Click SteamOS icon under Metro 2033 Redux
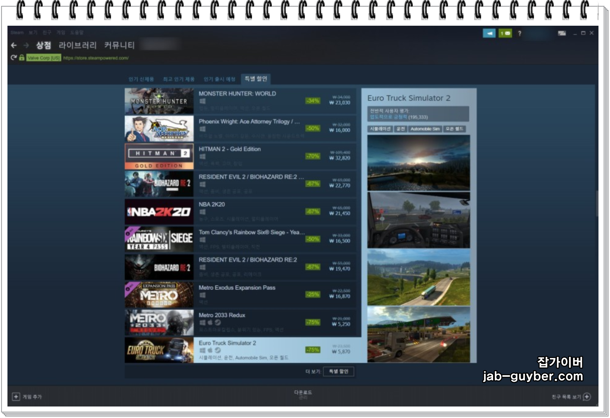Screen dimensions: 610x418 point(218,322)
